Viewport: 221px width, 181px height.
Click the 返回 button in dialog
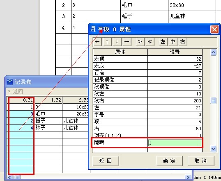click(106, 161)
